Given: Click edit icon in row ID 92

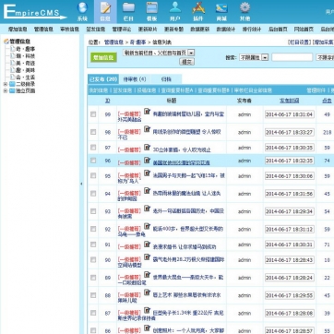Looking at the screenshot, I should coord(148,226).
